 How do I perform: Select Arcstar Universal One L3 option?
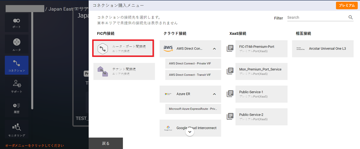pos(323,49)
